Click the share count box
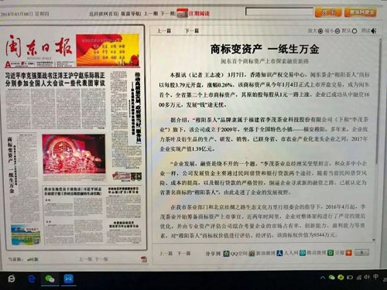The image size is (387, 290). (361, 253)
